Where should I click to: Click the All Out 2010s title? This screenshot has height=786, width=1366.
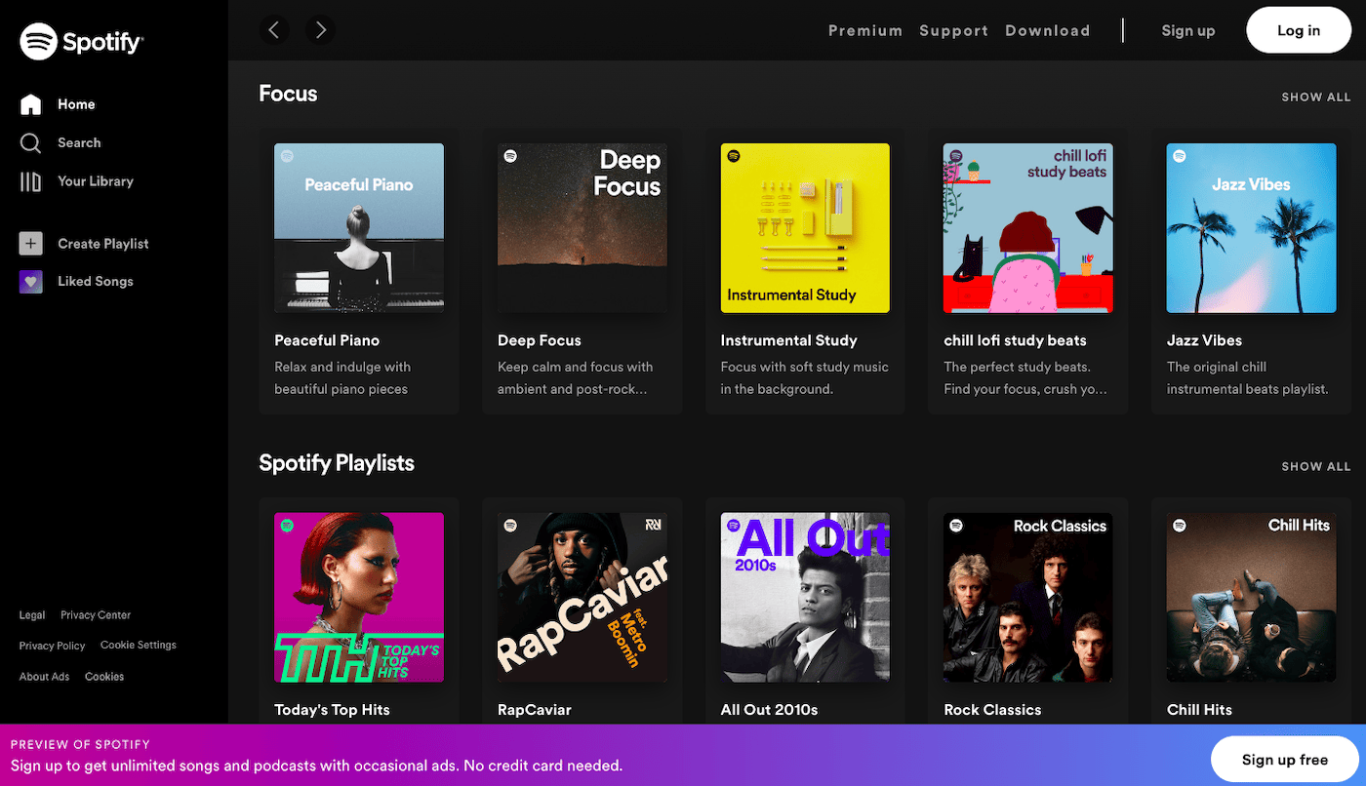[770, 710]
